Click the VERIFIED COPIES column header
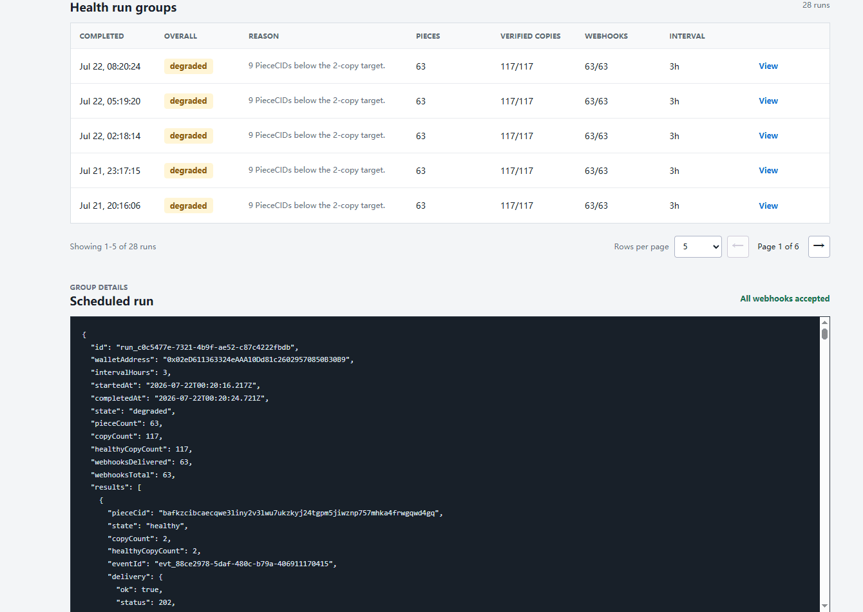This screenshot has height=612, width=863. pos(530,36)
